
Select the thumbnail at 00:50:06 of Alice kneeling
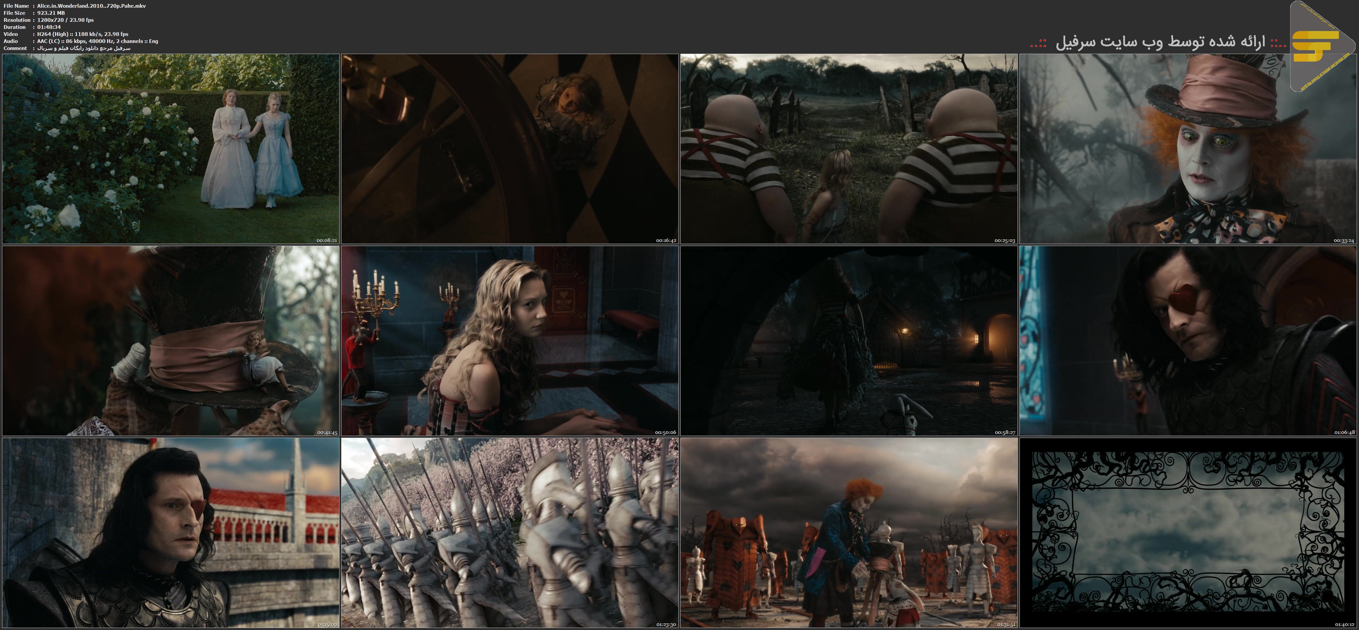coord(510,341)
